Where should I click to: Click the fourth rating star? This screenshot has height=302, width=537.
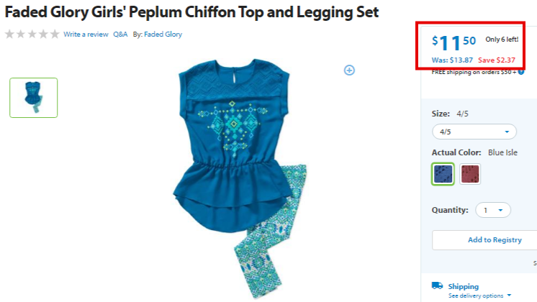pyautogui.click(x=43, y=35)
